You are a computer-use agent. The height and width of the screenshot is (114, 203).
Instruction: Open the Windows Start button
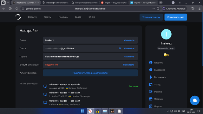82,111
